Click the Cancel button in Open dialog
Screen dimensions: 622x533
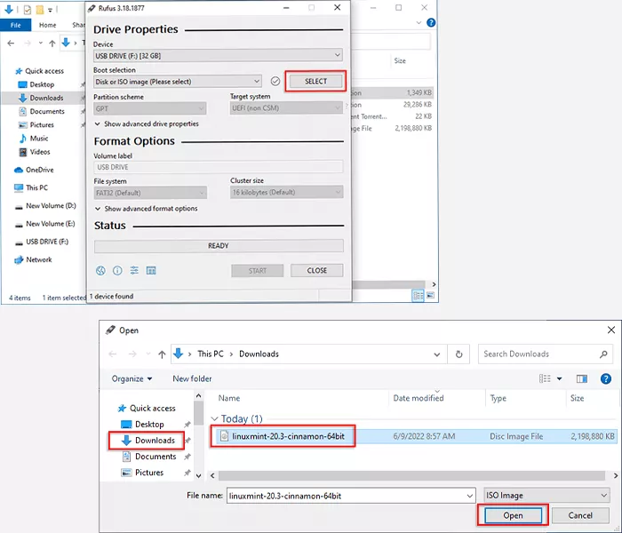[x=580, y=515]
